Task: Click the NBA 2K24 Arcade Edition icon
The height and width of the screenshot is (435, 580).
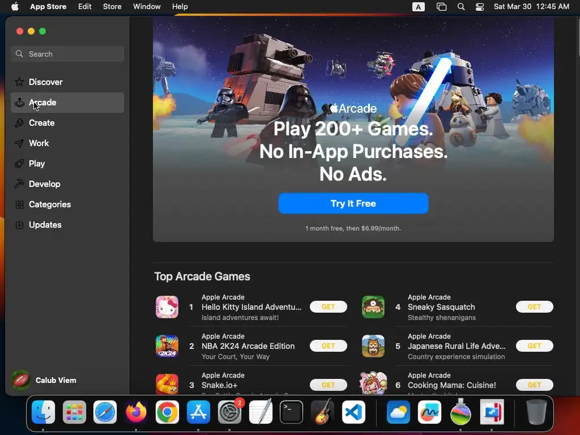Action: tap(167, 346)
